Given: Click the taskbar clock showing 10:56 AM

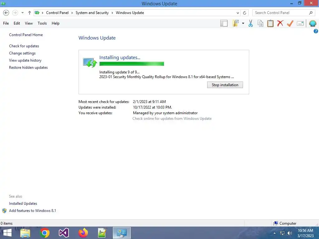Looking at the screenshot, I should [305, 233].
